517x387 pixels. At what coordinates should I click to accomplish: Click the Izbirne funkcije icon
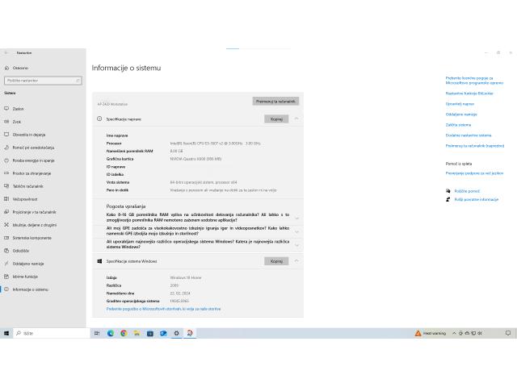pos(6,277)
